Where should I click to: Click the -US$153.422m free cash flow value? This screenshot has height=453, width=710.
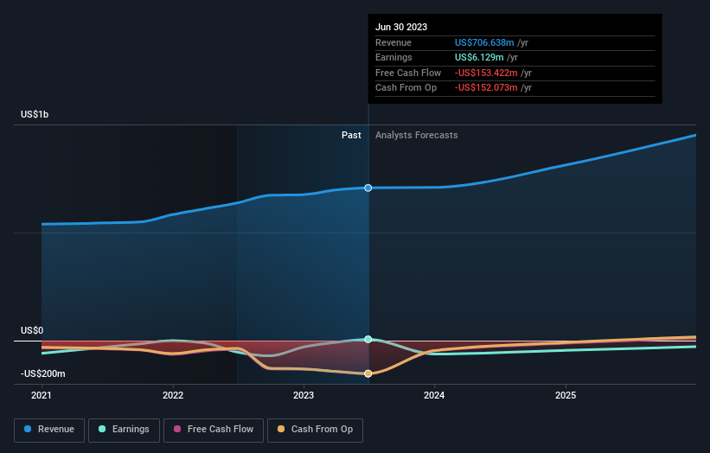tap(486, 73)
